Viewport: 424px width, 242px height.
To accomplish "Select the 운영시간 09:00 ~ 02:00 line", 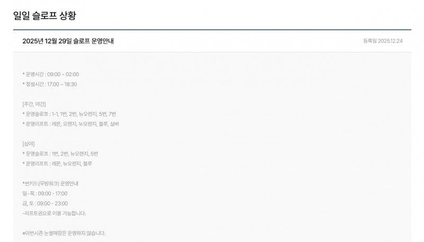I will [x=50, y=74].
